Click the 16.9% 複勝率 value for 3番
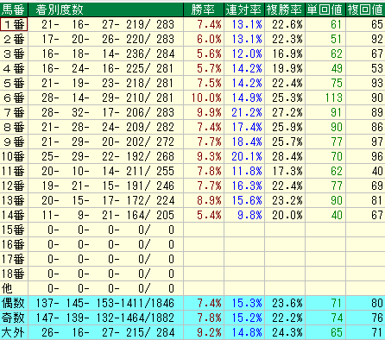 (x=287, y=54)
